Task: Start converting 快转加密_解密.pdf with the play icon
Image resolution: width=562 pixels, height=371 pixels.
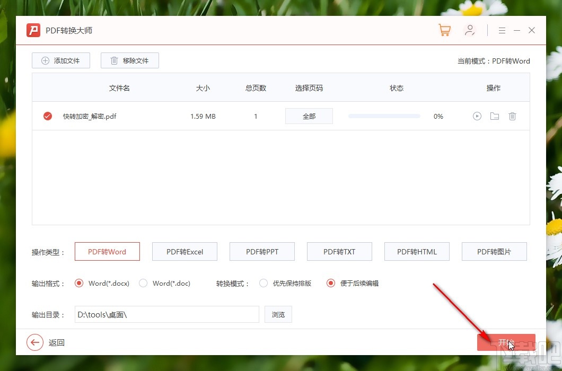Action: click(477, 116)
